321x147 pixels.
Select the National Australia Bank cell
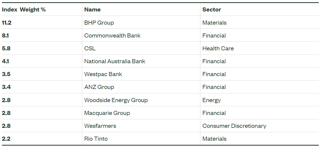[x=115, y=61]
